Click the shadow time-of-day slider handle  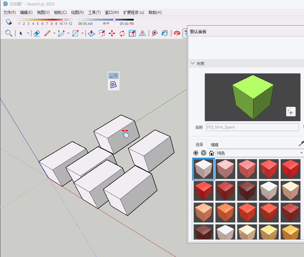click(x=114, y=20)
